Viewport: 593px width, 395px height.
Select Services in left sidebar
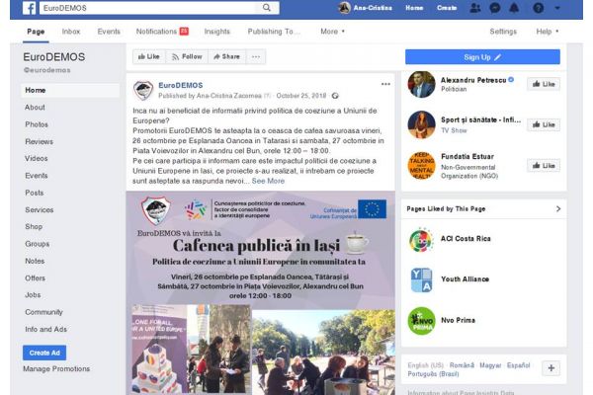[40, 209]
